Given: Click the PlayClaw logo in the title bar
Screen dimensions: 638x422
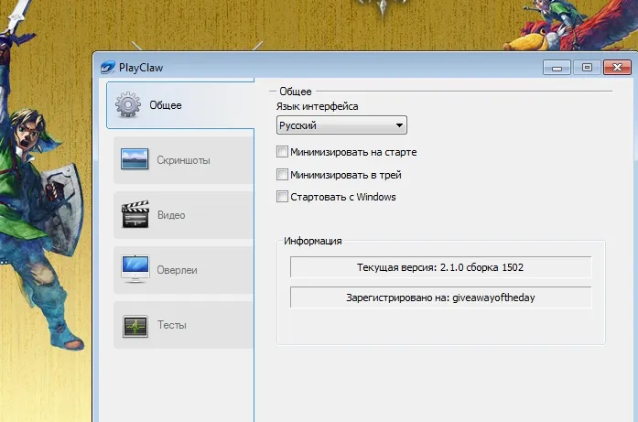Looking at the screenshot, I should [108, 67].
